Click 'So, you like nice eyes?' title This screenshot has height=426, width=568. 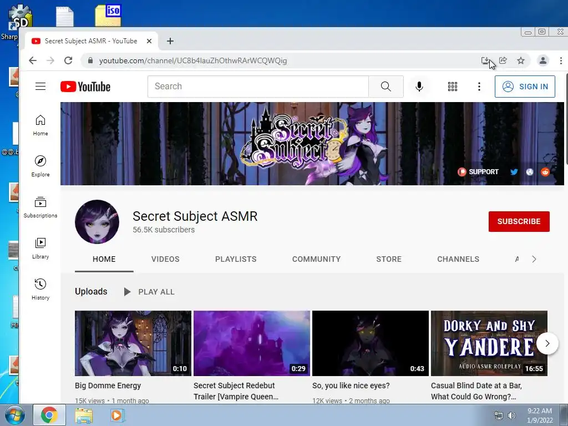click(x=351, y=386)
